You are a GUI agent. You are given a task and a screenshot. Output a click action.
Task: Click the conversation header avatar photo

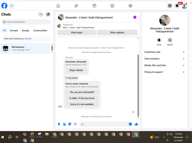[61, 17]
